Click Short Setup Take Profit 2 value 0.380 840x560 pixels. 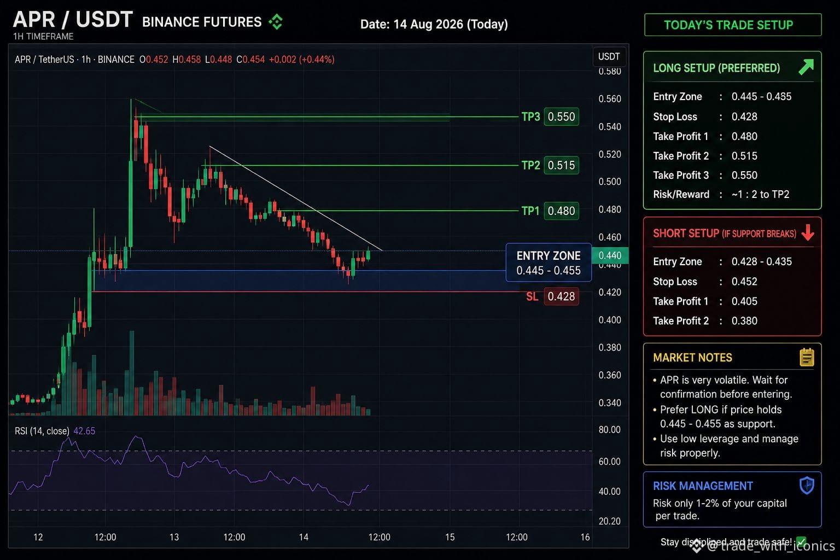point(744,321)
